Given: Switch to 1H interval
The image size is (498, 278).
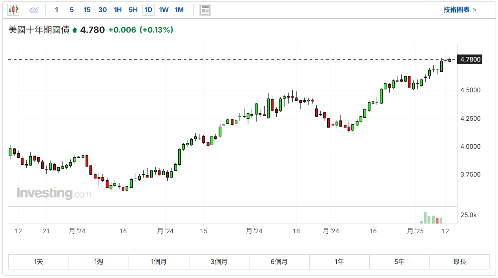Looking at the screenshot, I should [x=118, y=10].
